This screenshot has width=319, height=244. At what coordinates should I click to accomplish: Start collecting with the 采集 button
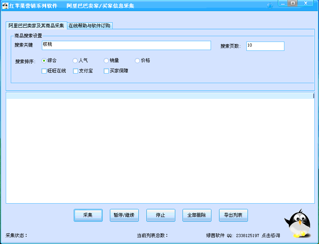pos(88,215)
